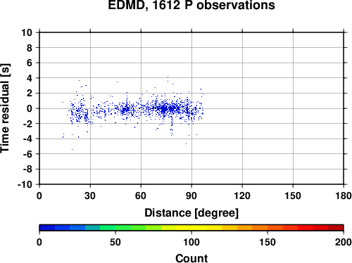This screenshot has height=263, width=352.
Task: Click the x-axis tick label 30
Action: 90,195
